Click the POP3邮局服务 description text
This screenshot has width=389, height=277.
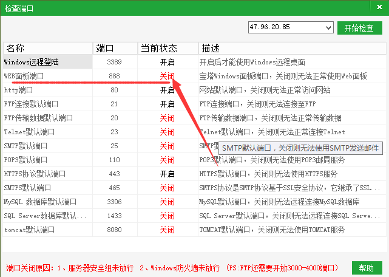point(272,160)
